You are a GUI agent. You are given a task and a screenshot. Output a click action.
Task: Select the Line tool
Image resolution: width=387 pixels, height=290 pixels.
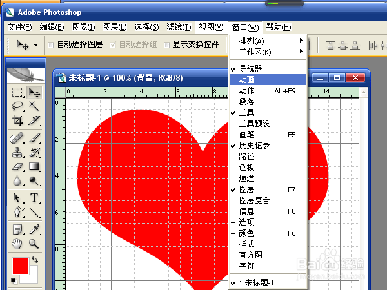pos(34,212)
